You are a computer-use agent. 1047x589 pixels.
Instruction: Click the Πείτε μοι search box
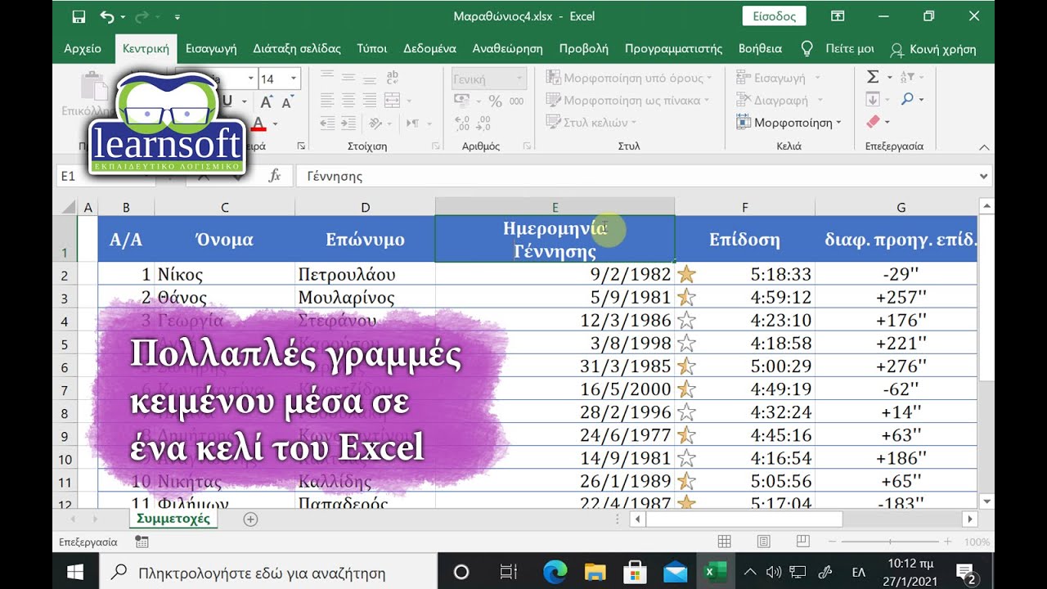point(838,48)
